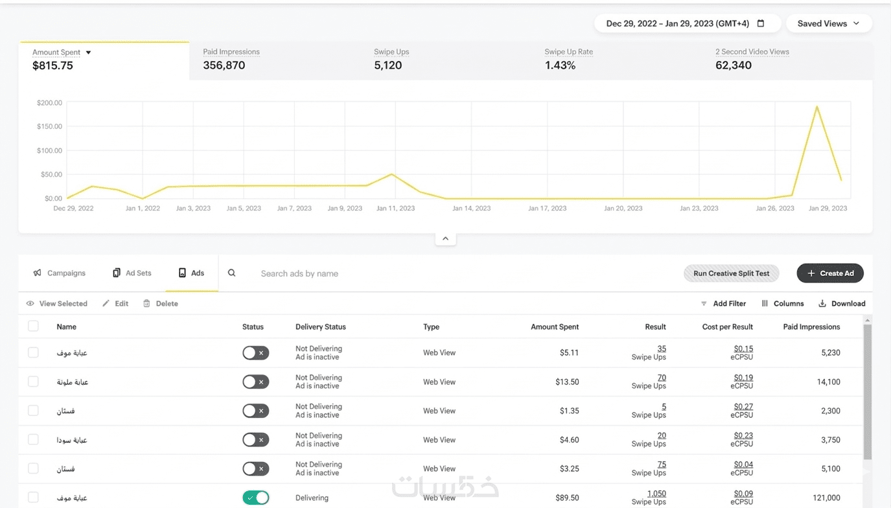Click Run Creative Split Test button

pyautogui.click(x=731, y=273)
